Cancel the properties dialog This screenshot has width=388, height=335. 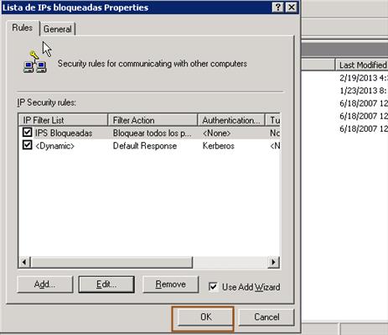pos(266,317)
